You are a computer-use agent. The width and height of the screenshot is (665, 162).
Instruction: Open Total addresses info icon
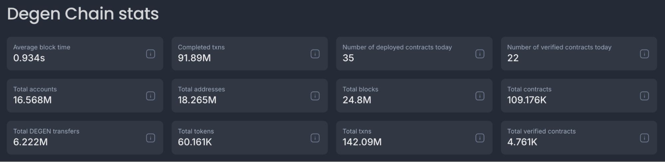[315, 96]
